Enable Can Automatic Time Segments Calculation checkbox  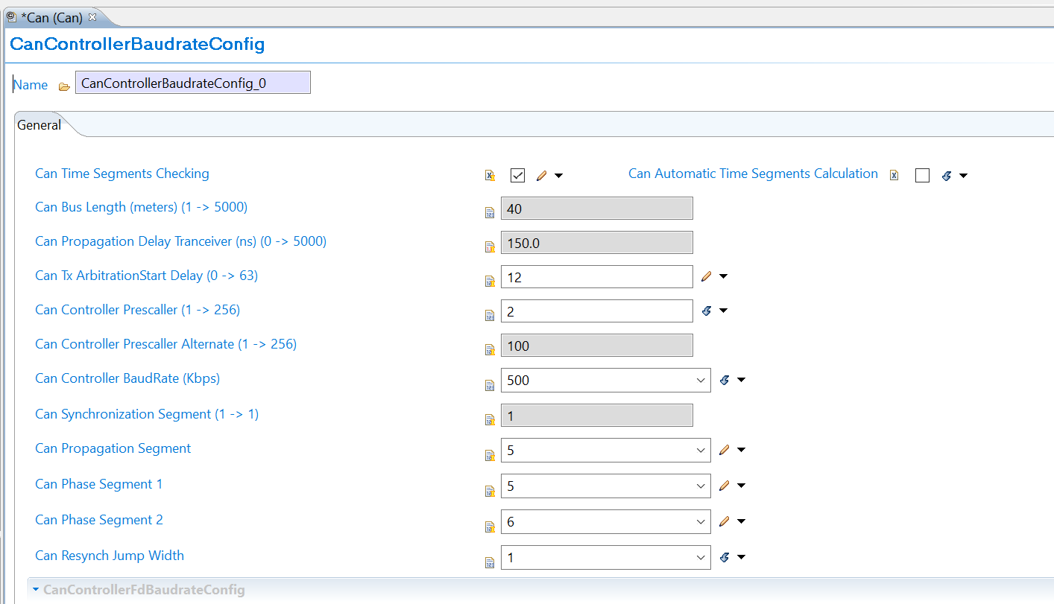click(x=922, y=175)
